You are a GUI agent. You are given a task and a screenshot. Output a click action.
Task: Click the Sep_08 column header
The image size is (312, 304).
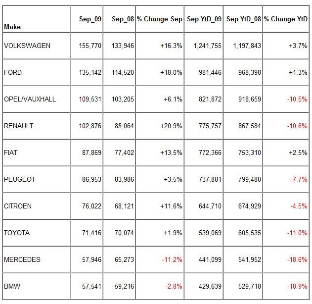123,19
